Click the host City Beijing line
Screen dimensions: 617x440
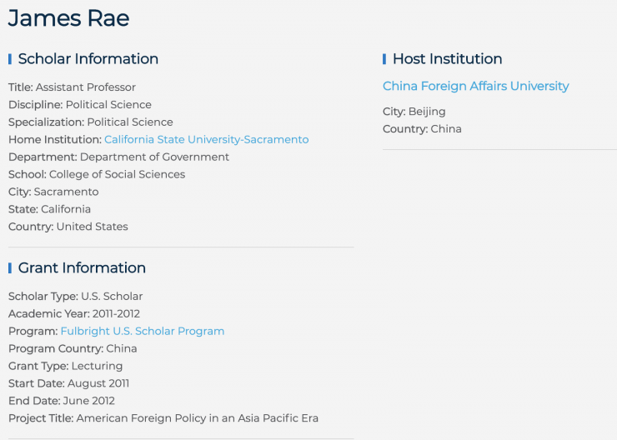(414, 112)
